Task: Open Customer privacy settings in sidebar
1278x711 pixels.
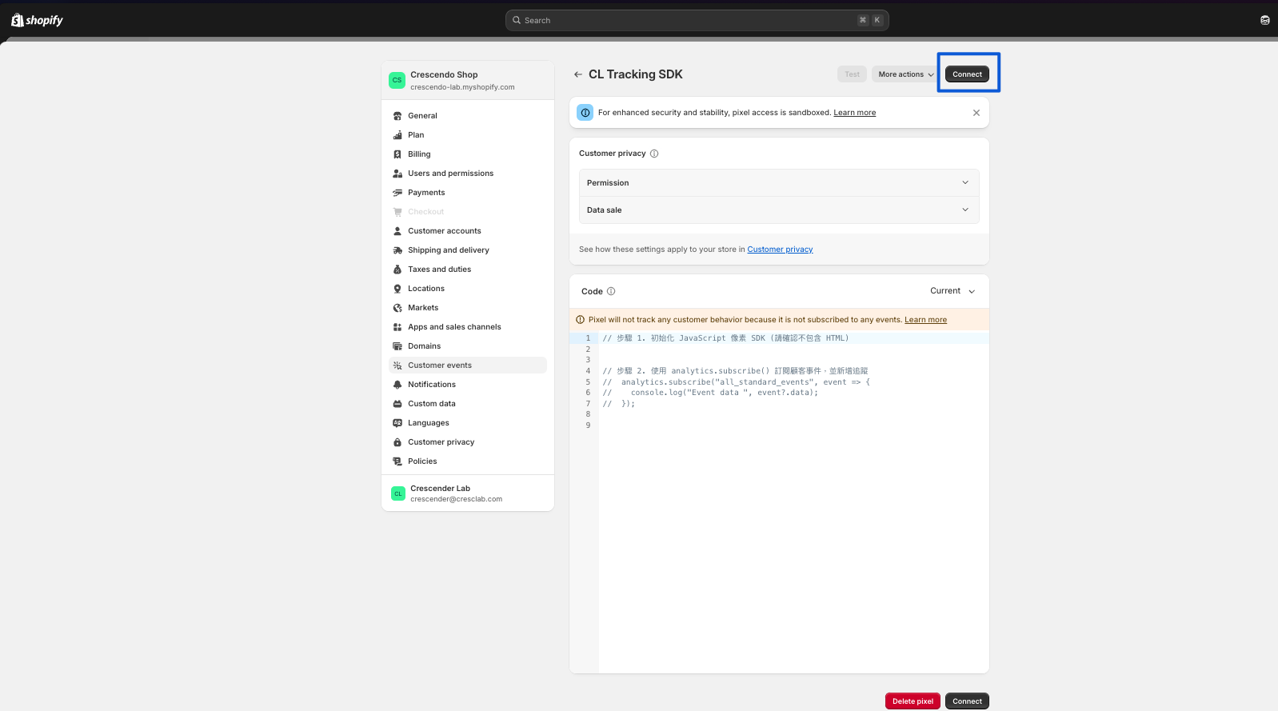Action: tap(441, 442)
